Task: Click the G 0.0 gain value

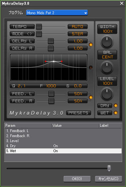Action: (78, 86)
